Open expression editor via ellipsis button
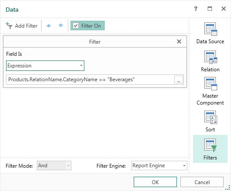231x191 pixels. coord(179,80)
